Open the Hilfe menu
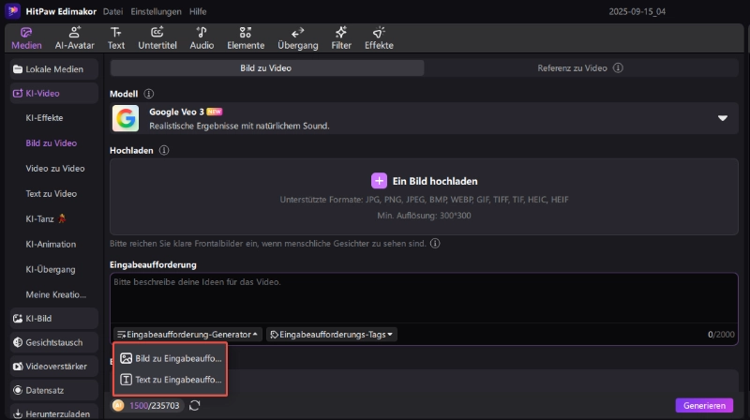This screenshot has height=420, width=750. coord(198,11)
